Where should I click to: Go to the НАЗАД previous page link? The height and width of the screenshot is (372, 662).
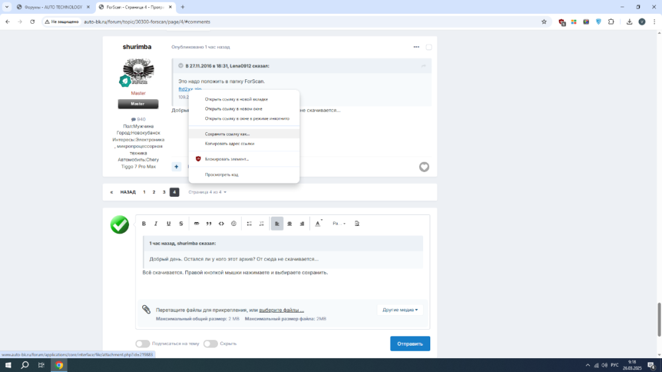[x=128, y=192]
